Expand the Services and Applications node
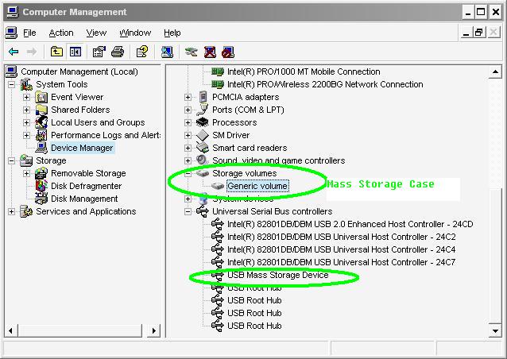 (x=11, y=211)
